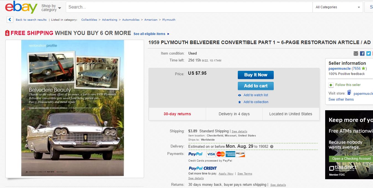373x188 pixels.
Task: Open the Automobiles breadcrumb category
Action: point(131,20)
